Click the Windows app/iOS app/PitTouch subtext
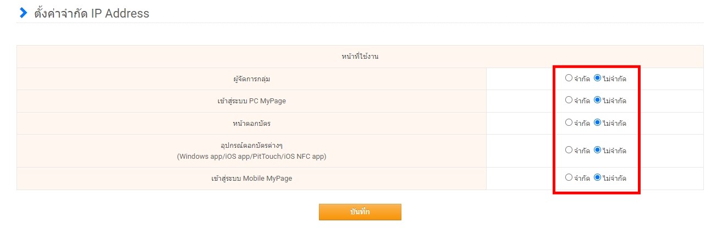This screenshot has width=722, height=228. [x=251, y=157]
